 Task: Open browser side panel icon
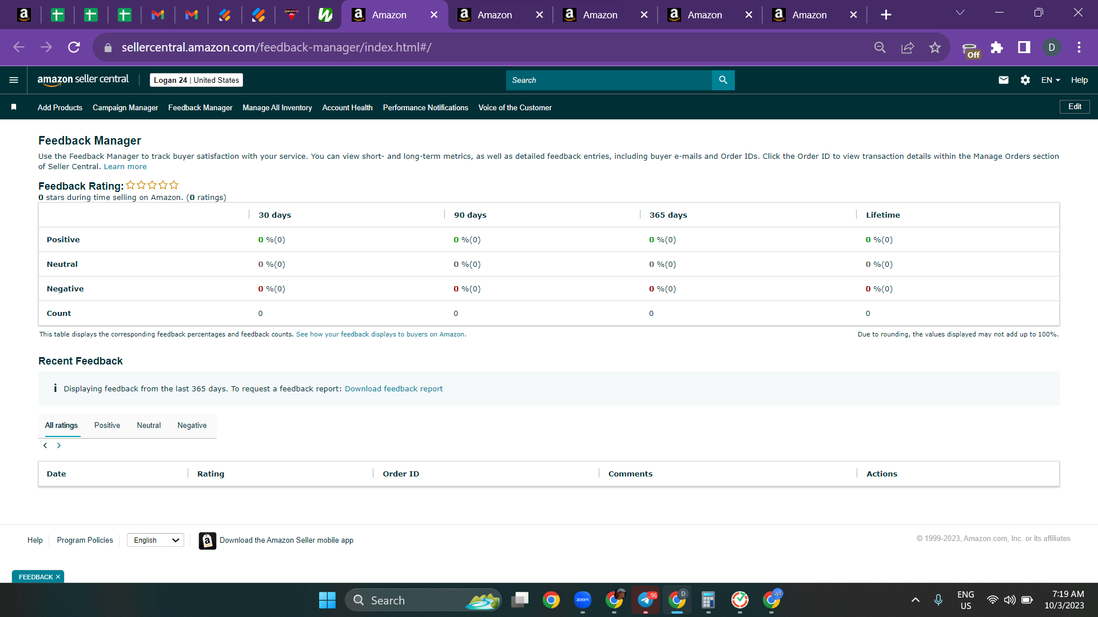pyautogui.click(x=1024, y=47)
